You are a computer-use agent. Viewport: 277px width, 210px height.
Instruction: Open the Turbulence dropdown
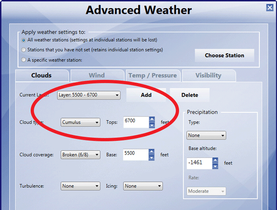pyautogui.click(x=80, y=186)
